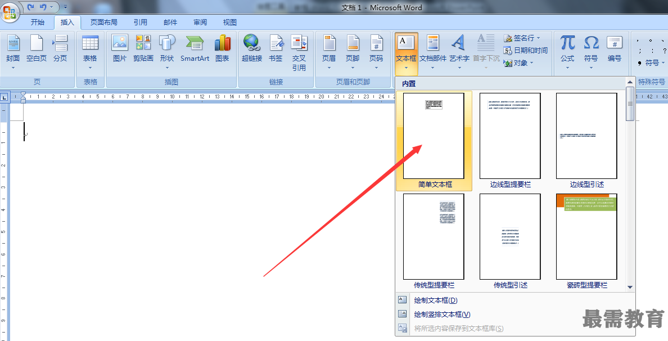This screenshot has height=341, width=668.
Task: Insert a hyperlink with 超链接
Action: (x=252, y=48)
